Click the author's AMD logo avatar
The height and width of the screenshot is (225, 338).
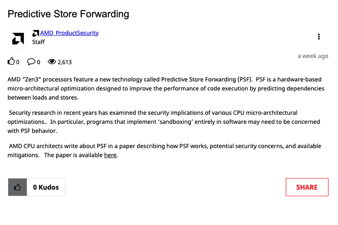pos(18,39)
